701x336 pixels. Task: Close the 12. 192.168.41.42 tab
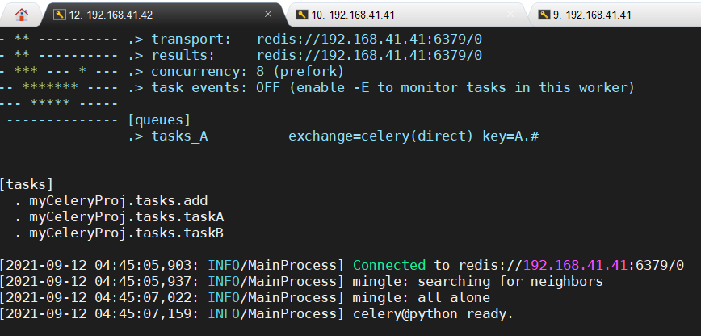tap(268, 15)
